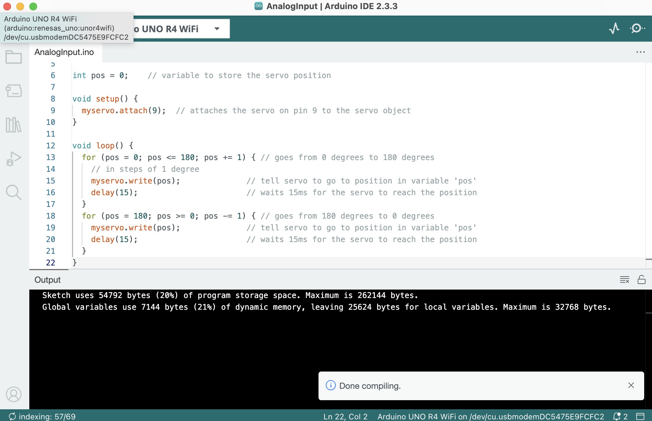
Task: Open the Sketchbook folder panel
Action: (14, 57)
